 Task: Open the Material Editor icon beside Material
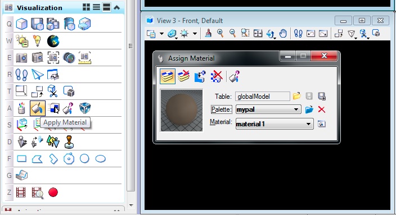(x=322, y=123)
